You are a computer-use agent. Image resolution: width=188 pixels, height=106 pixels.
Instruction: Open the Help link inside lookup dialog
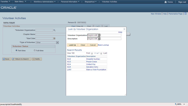(x=120, y=32)
